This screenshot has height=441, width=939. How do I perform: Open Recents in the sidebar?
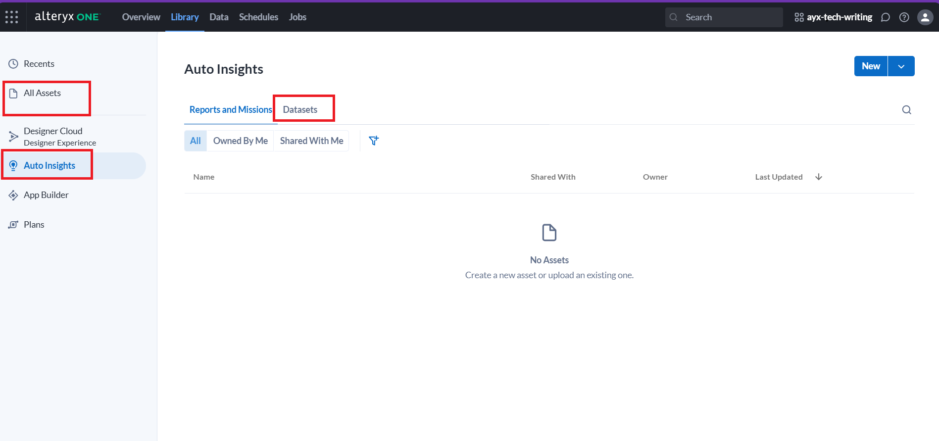tap(39, 64)
